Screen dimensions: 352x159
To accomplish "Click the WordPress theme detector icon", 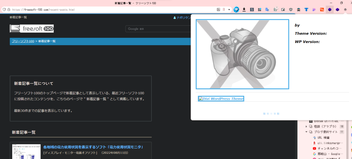I will point(345,10).
